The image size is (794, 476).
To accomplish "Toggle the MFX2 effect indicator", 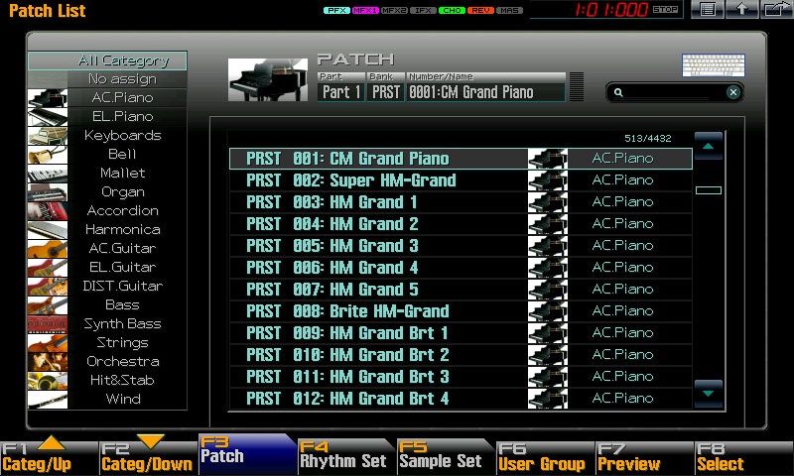I will [x=394, y=10].
